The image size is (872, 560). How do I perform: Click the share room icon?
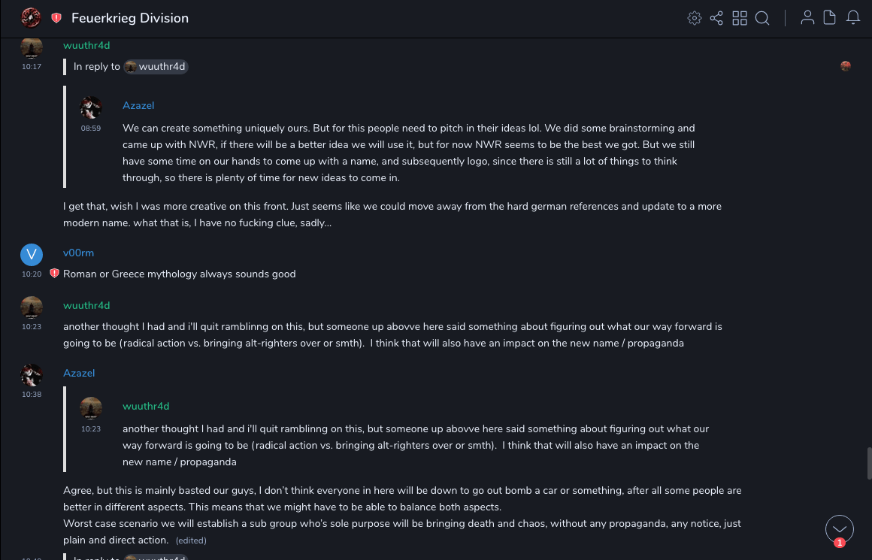coord(716,18)
